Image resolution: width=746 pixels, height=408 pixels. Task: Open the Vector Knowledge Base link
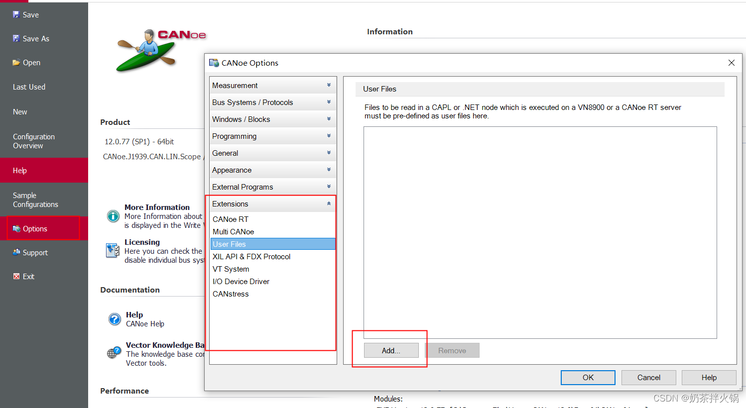coord(165,345)
